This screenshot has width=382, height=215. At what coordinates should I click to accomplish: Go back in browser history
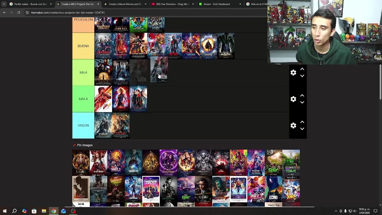coord(4,13)
